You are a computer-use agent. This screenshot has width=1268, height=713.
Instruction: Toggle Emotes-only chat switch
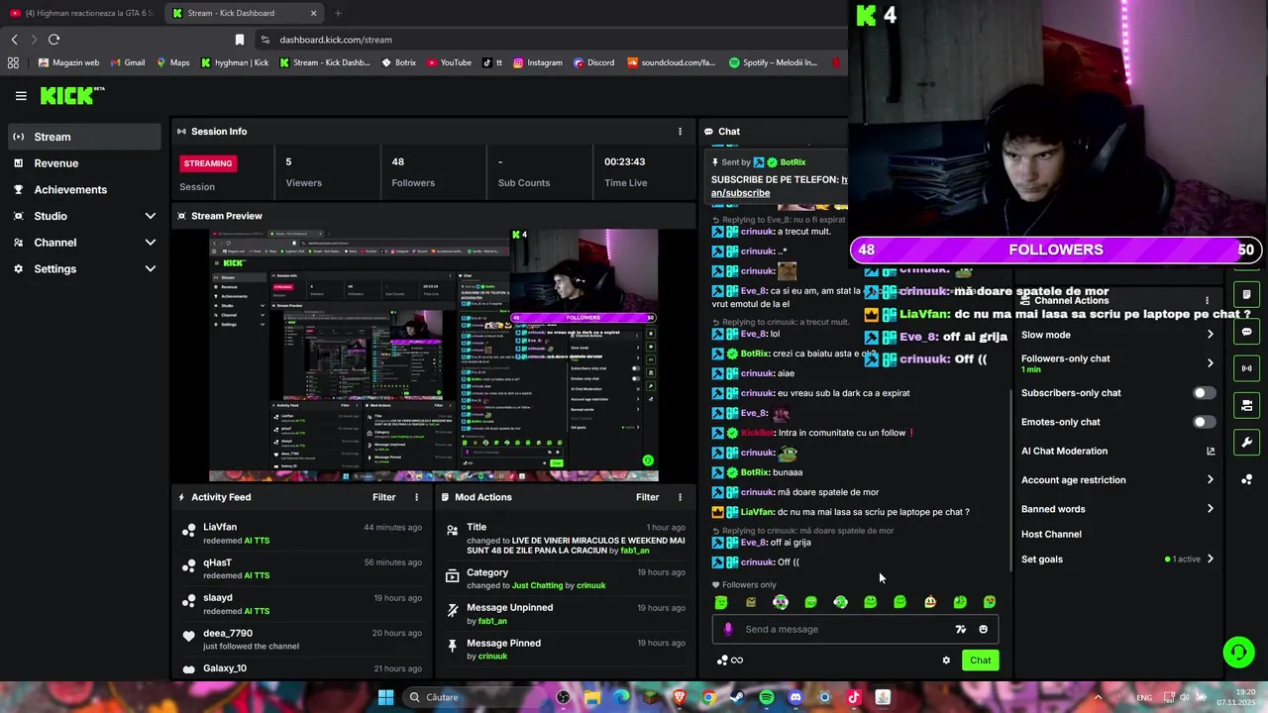click(x=1204, y=422)
